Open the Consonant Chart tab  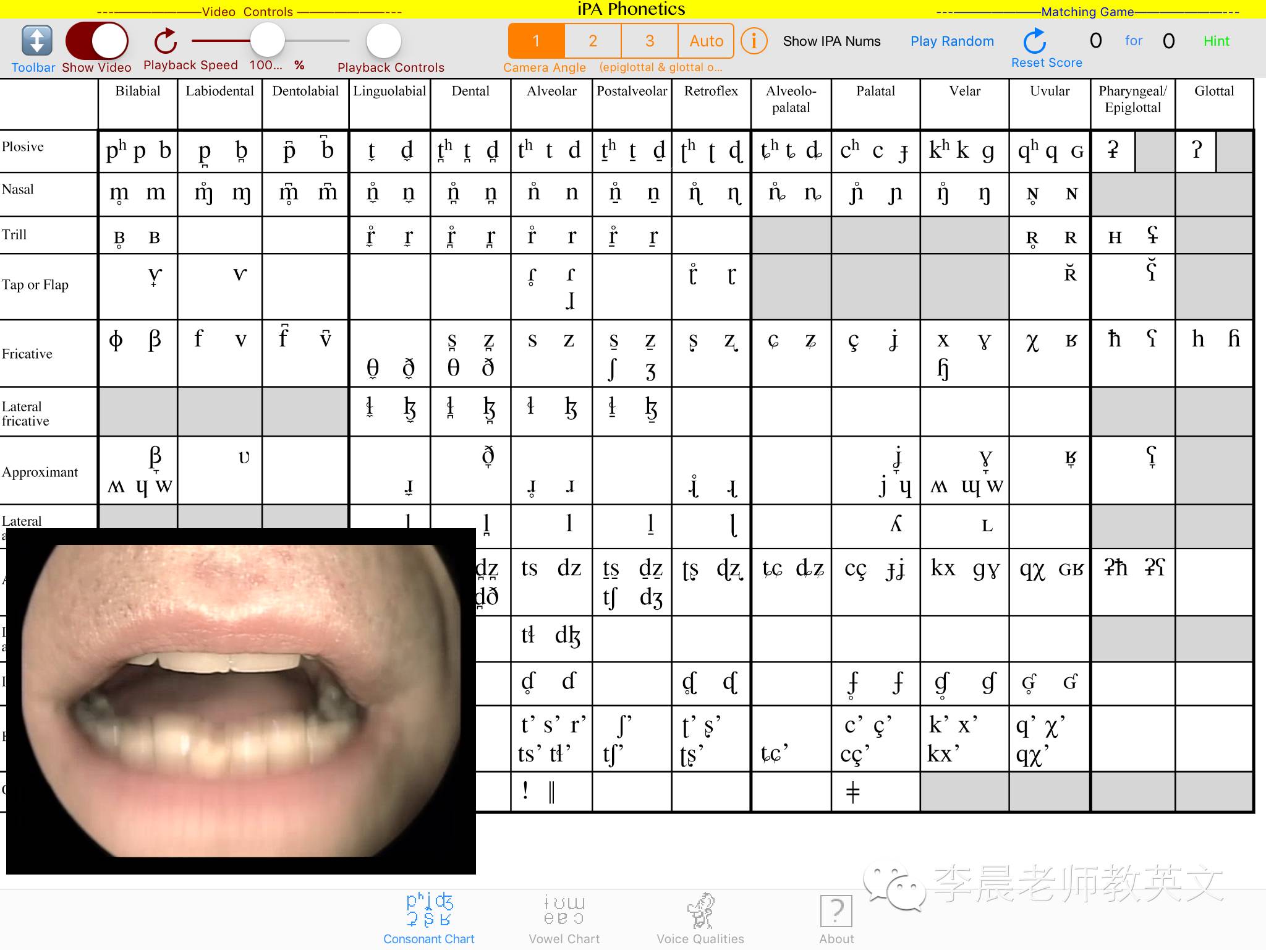coord(429,918)
